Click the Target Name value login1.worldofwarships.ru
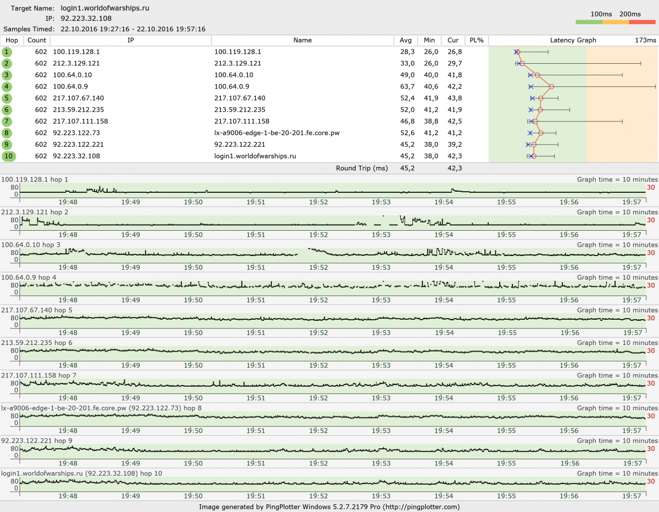The width and height of the screenshot is (659, 512). (105, 8)
